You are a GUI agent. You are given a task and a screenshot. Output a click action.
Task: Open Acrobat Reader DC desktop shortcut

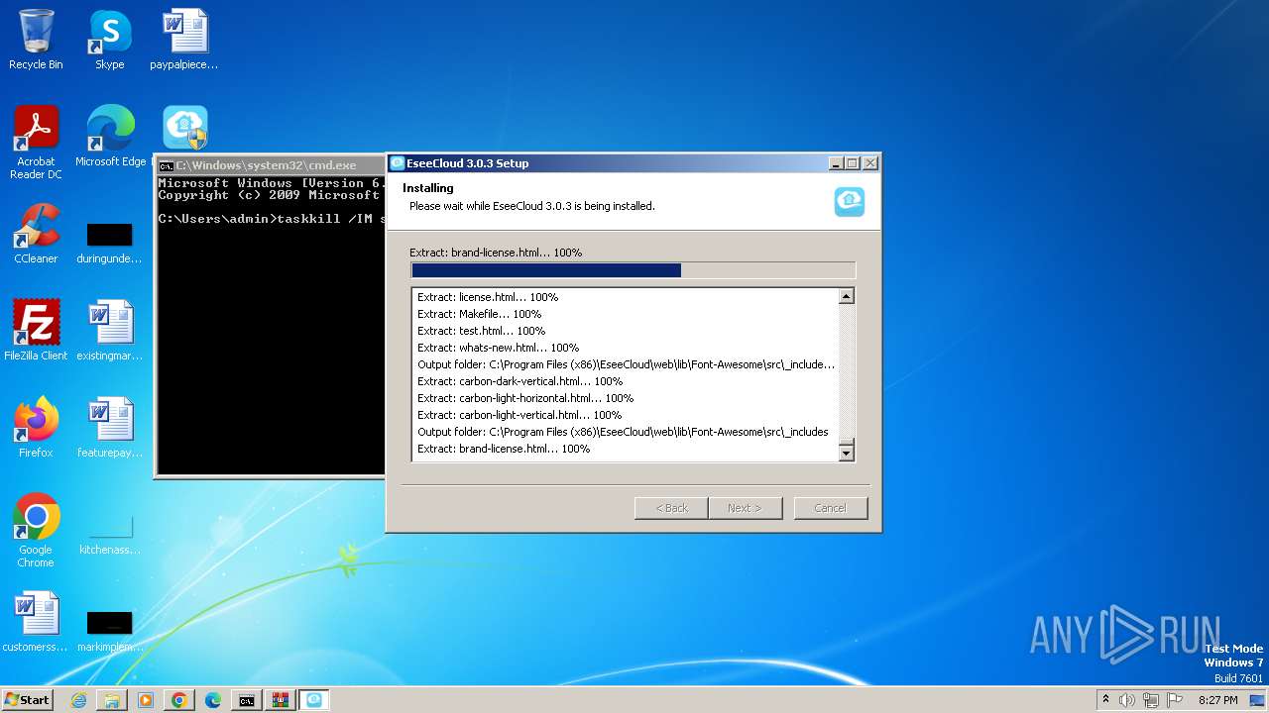point(36,143)
